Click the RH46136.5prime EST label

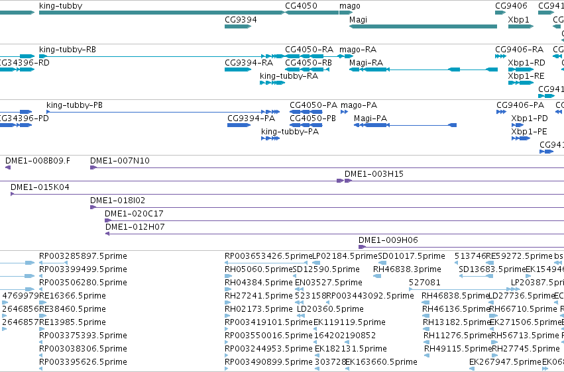(456, 310)
